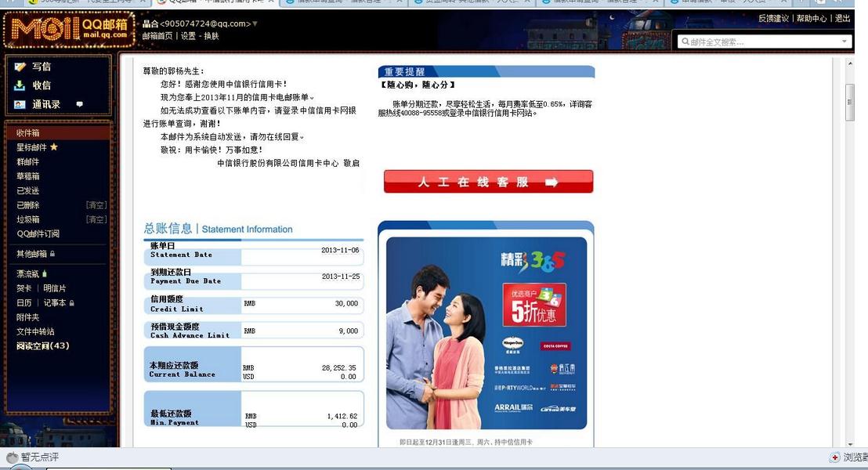Click the download icon beside 收信

(x=20, y=85)
